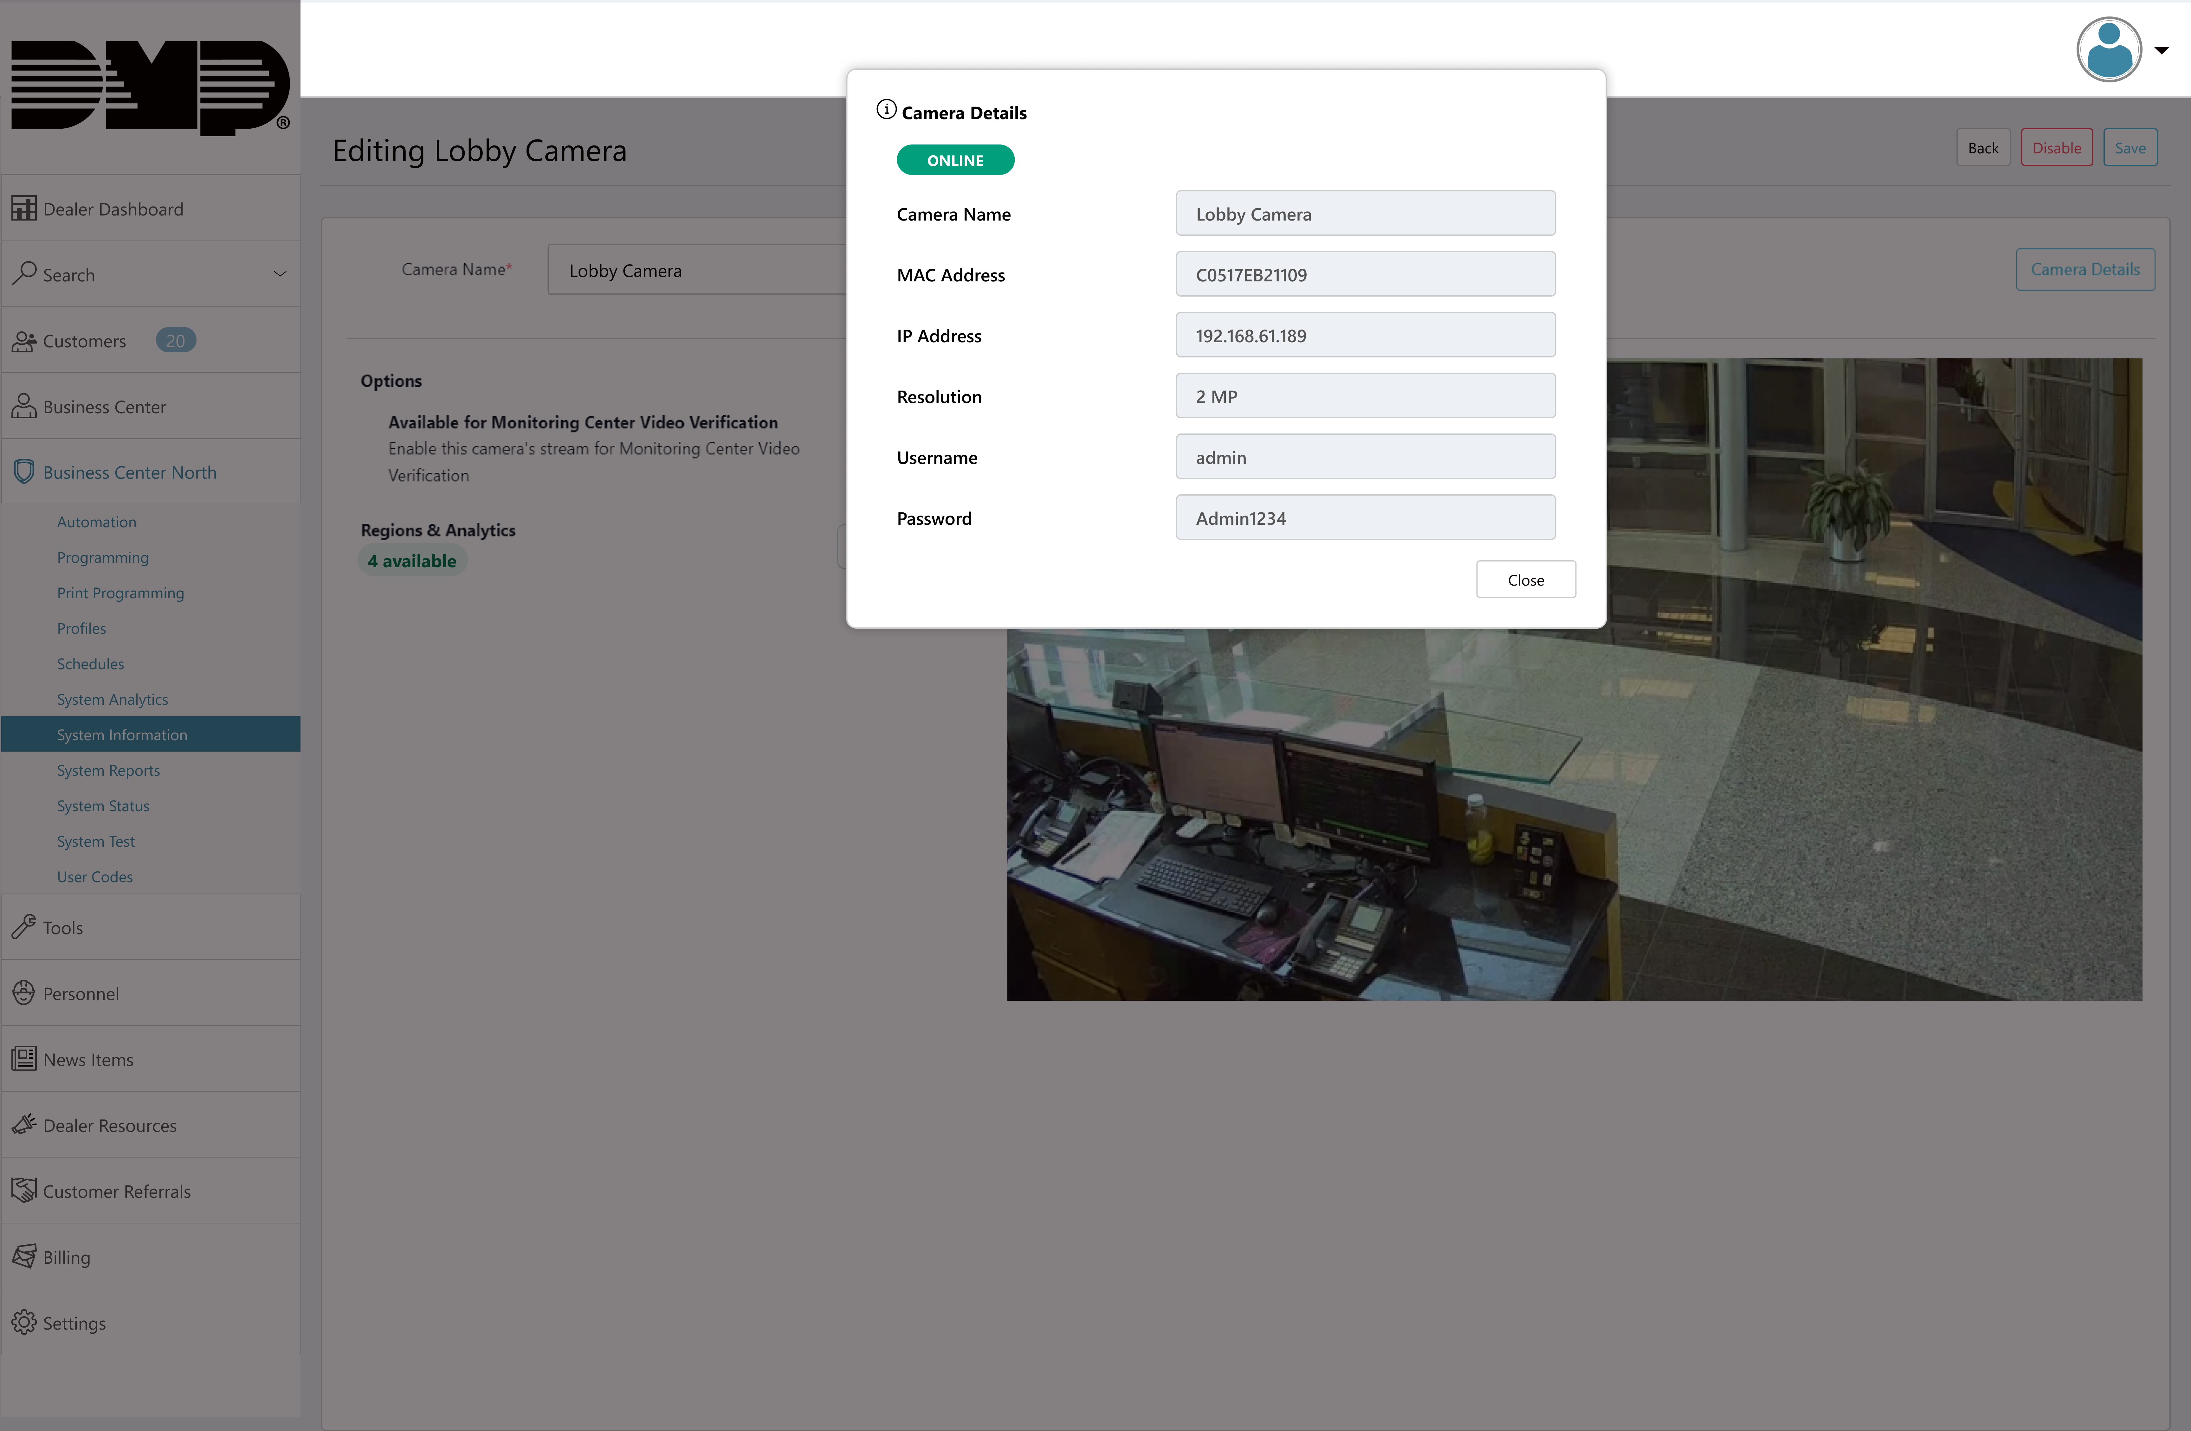The width and height of the screenshot is (2191, 1431).
Task: Open the user account dropdown arrow
Action: pos(2162,51)
